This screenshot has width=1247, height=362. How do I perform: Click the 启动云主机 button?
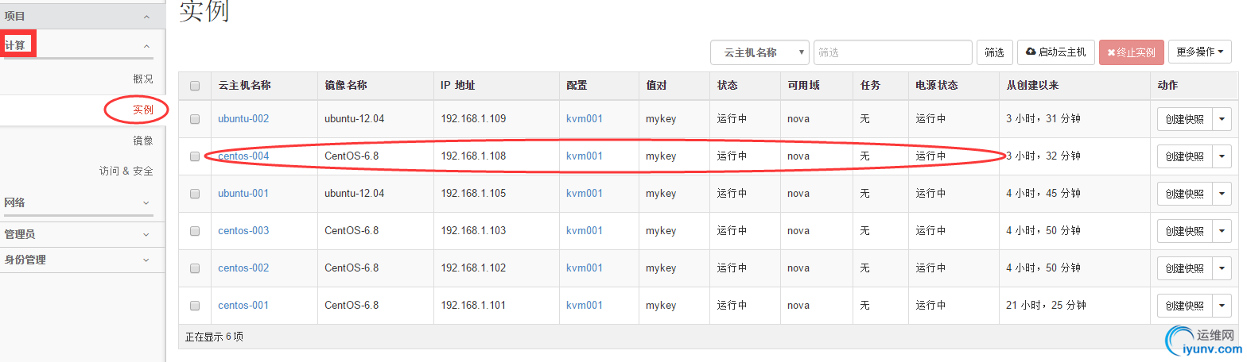point(1056,52)
